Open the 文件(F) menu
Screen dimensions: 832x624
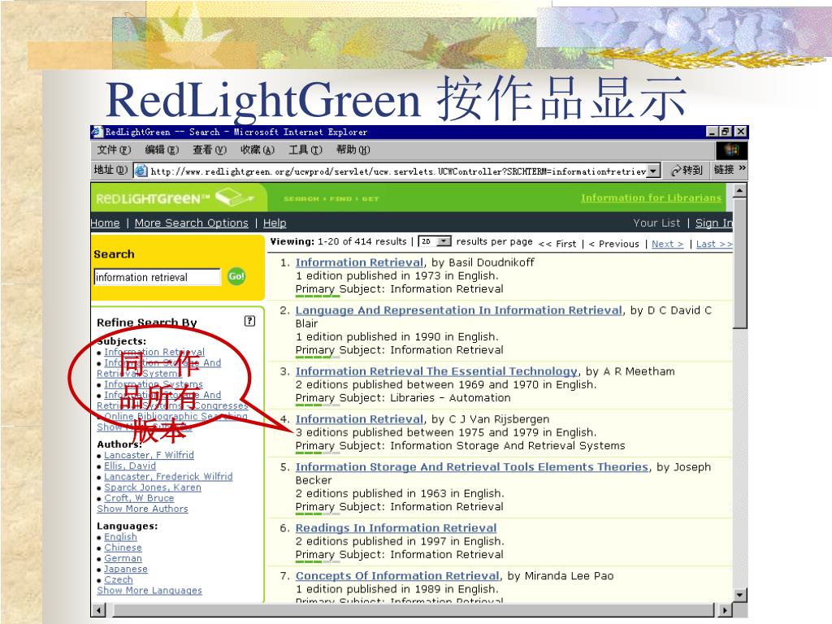pyautogui.click(x=114, y=150)
